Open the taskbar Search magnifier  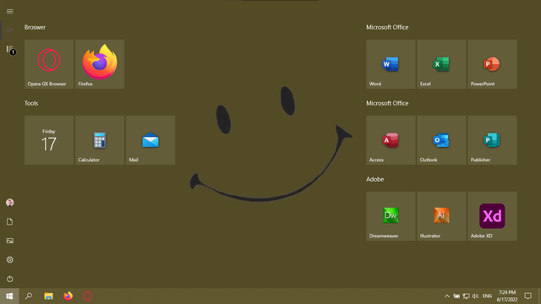click(x=29, y=296)
